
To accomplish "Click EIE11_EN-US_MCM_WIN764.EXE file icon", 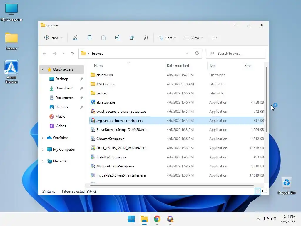I will click(93, 148).
